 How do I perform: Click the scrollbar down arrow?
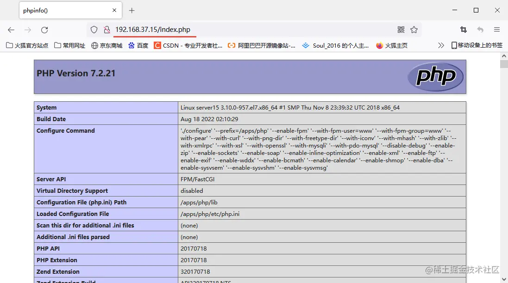504,279
